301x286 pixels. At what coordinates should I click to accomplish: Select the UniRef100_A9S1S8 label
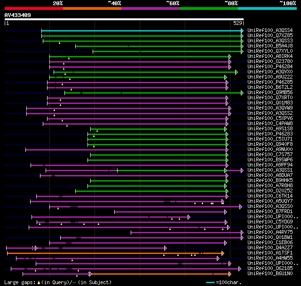click(270, 129)
